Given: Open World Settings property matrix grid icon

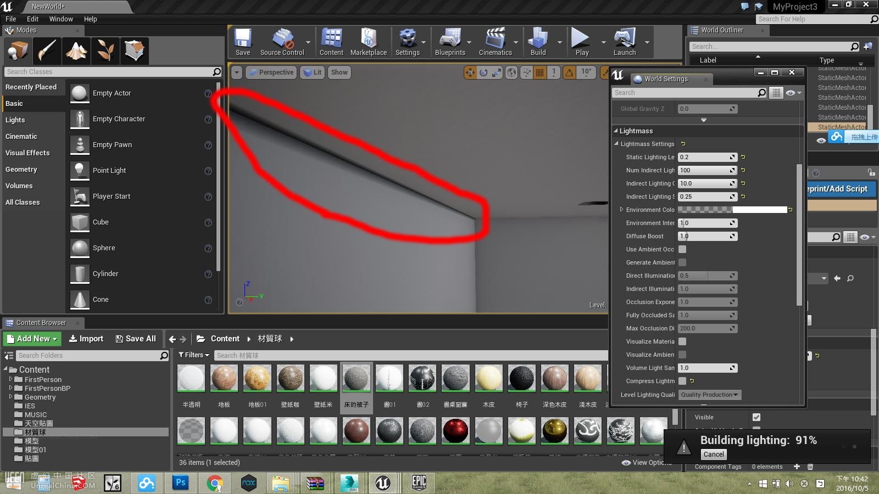Looking at the screenshot, I should point(776,93).
